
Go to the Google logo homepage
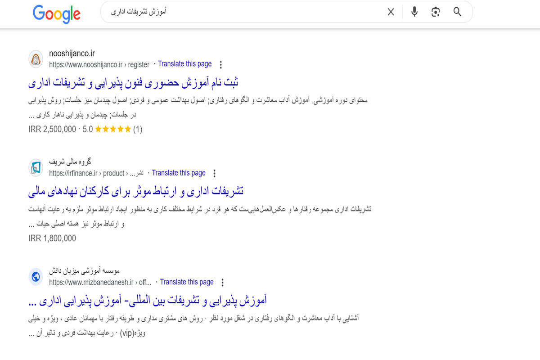(x=57, y=13)
